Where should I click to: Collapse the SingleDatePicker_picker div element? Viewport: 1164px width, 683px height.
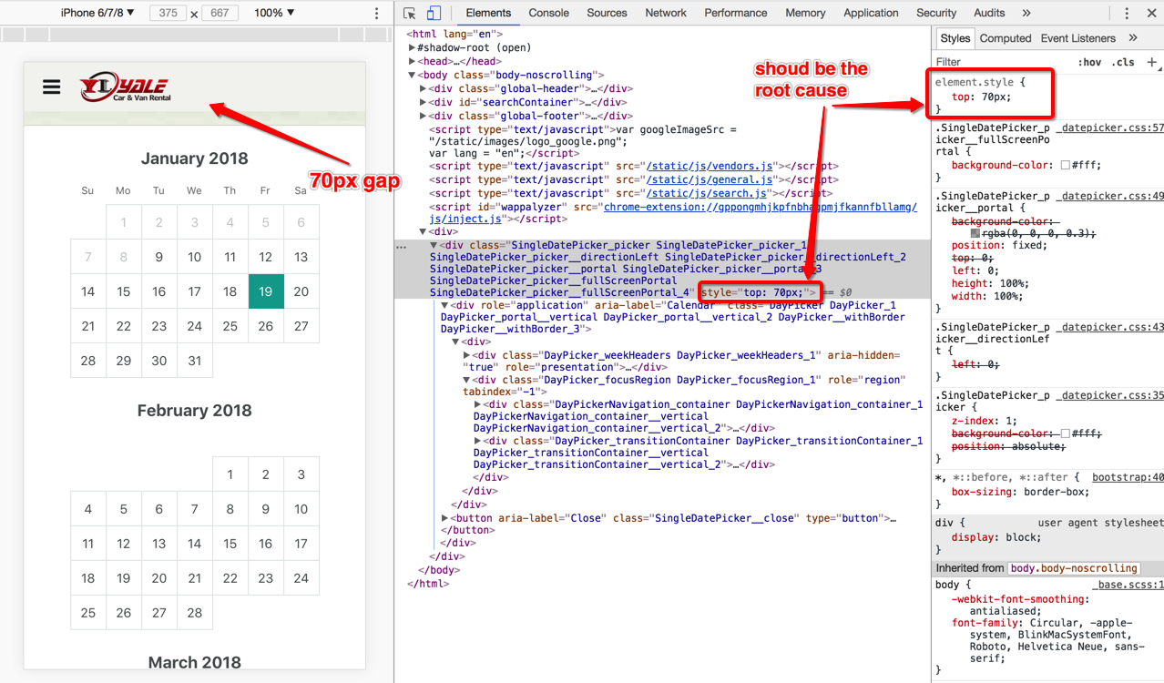pos(434,244)
